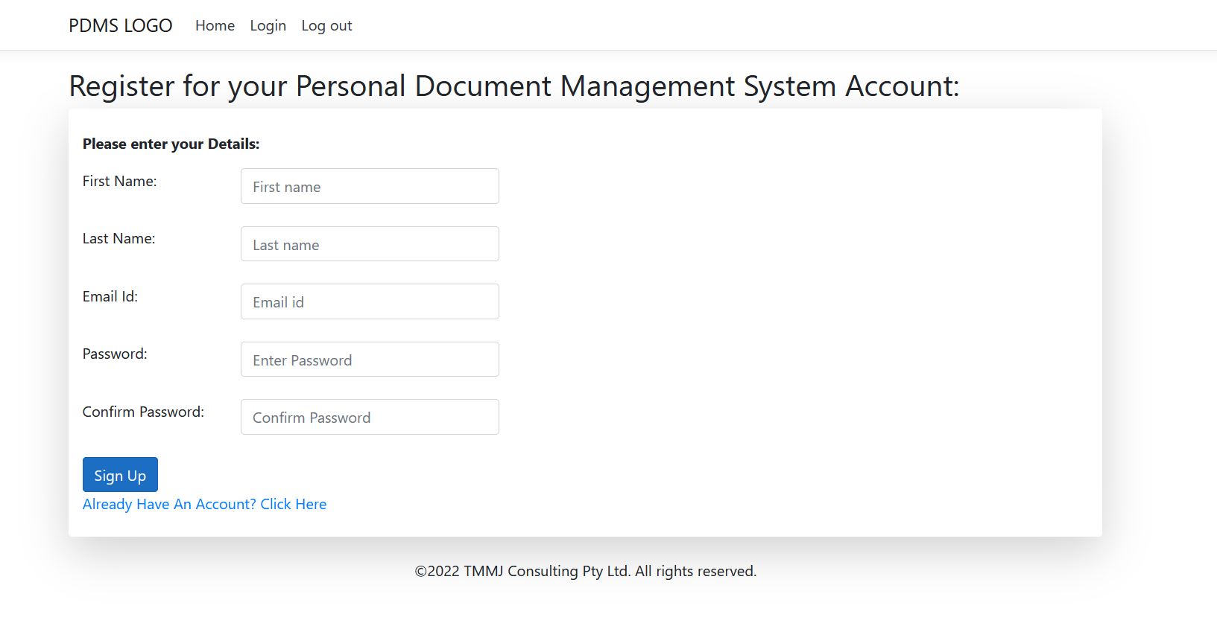Click the 'Email Id:' label

pyautogui.click(x=110, y=296)
